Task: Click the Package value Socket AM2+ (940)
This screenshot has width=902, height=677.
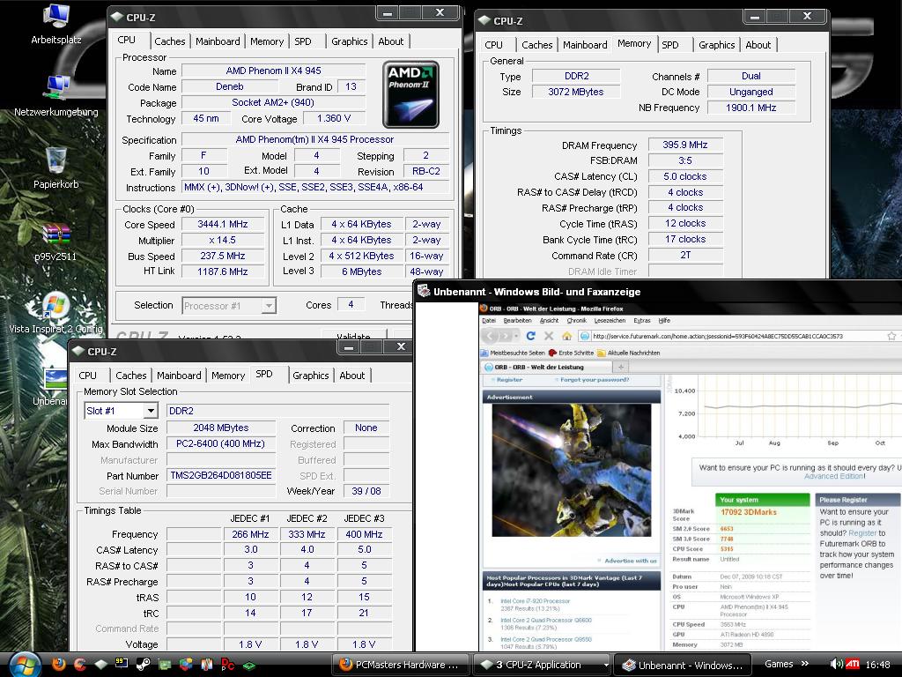Action: (x=273, y=102)
